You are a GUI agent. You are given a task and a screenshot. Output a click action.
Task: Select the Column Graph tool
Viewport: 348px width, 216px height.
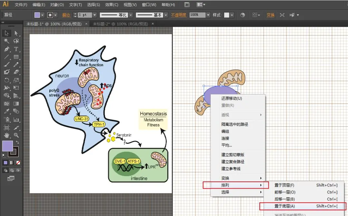tap(16, 119)
